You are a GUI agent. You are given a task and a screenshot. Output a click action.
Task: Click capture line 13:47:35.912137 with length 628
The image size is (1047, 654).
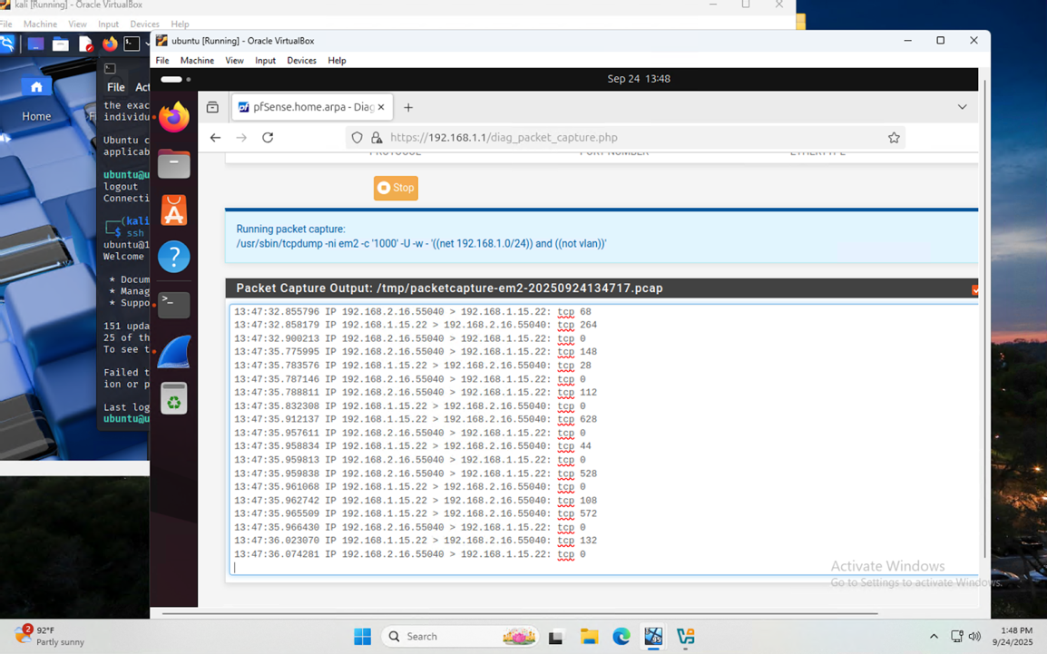coord(416,420)
